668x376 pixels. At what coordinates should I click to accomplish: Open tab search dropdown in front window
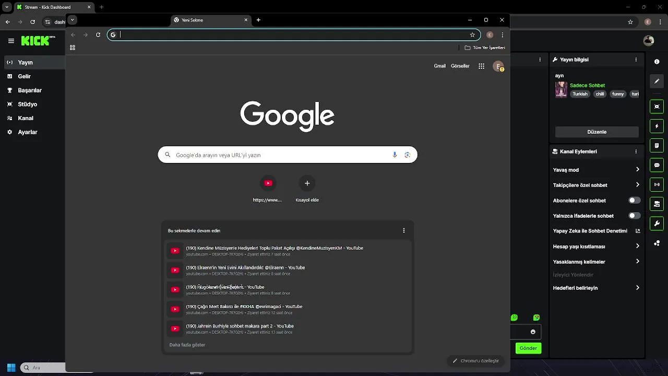click(x=73, y=20)
